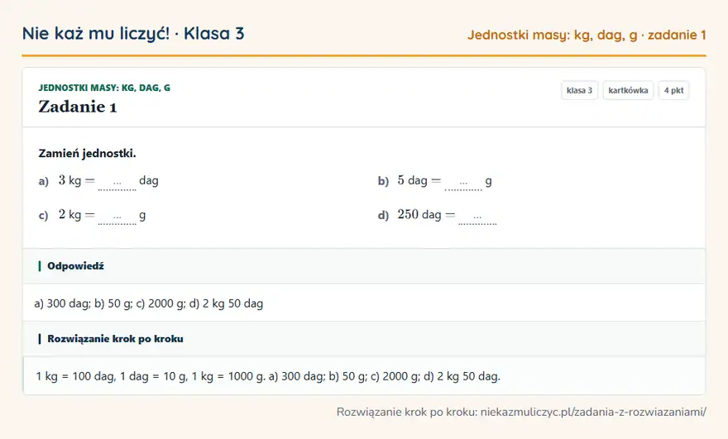Click the 'Nie każ mu liczyć! · Klasa 3' header title
This screenshot has height=439, width=728.
tap(133, 34)
